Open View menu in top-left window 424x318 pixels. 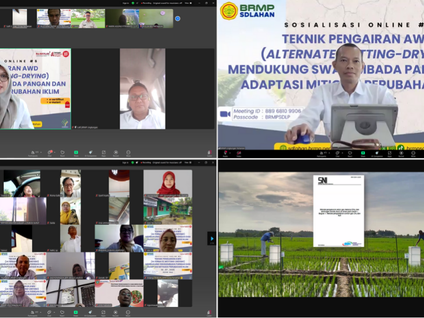click(x=188, y=2)
